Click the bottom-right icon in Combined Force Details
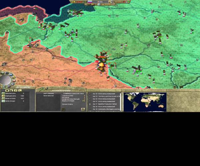The height and width of the screenshot is (166, 200). click(83, 110)
